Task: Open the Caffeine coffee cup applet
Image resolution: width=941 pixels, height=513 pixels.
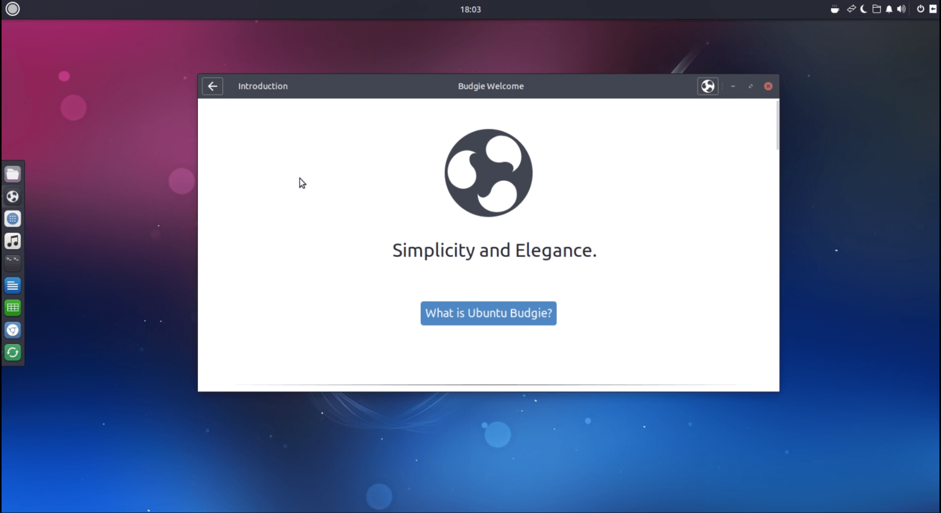Action: 835,9
